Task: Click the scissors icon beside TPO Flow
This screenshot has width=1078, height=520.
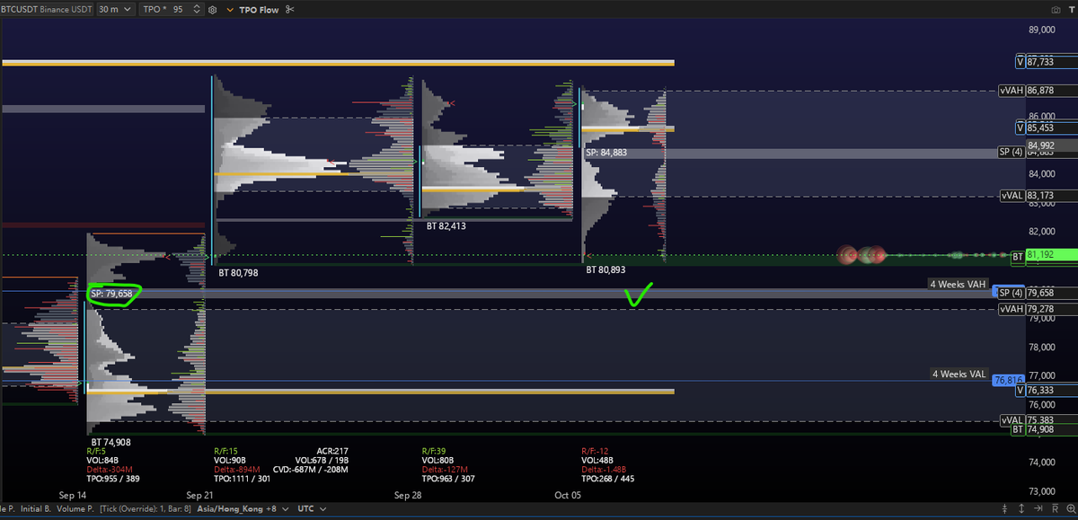Action: coord(288,9)
